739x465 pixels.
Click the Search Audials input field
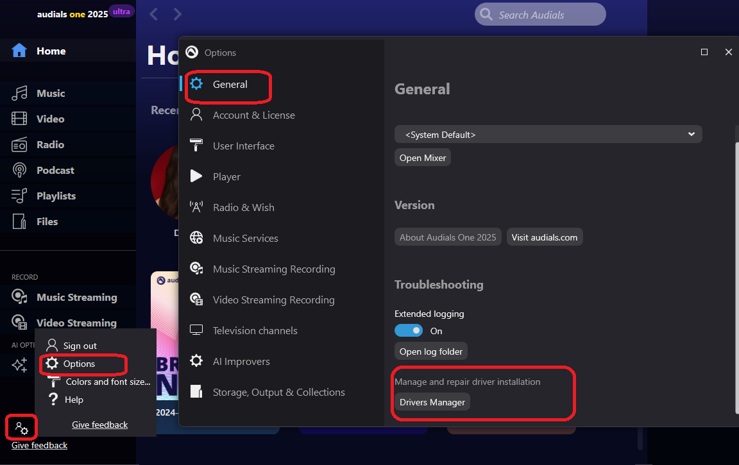tap(540, 14)
